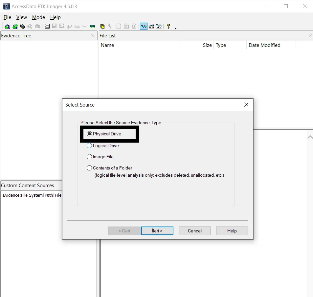Open toolbar options dropdown arrow

(x=175, y=28)
